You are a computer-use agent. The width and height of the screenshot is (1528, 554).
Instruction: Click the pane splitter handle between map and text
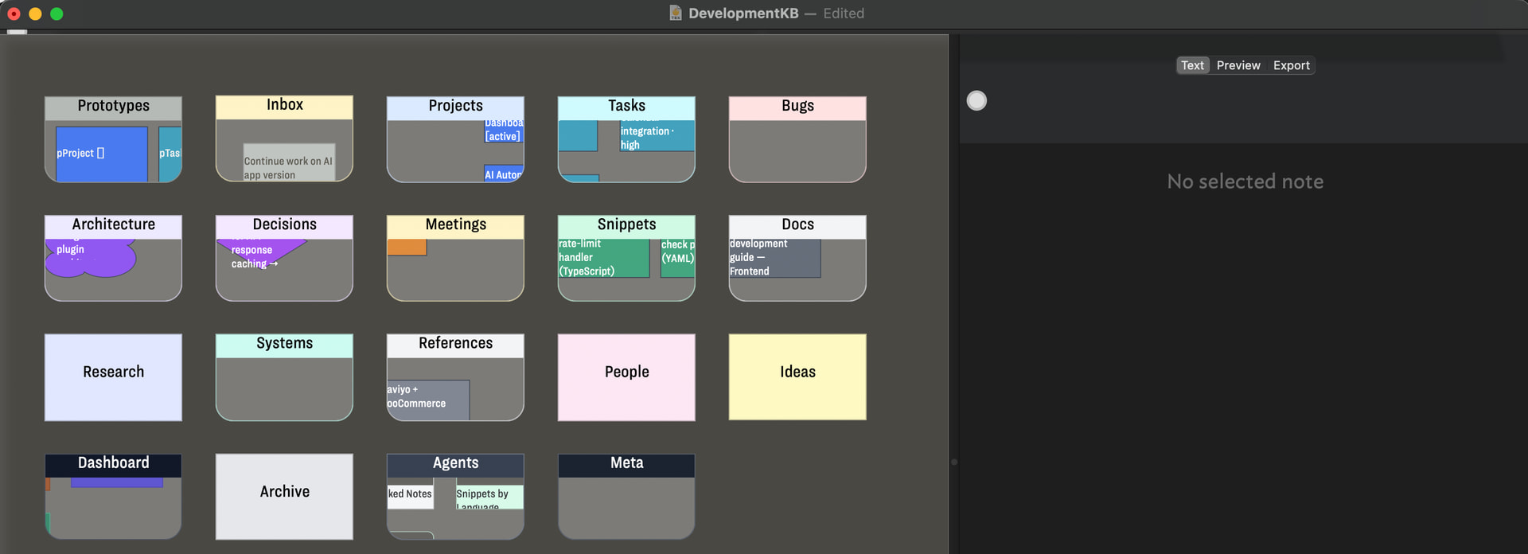click(954, 462)
